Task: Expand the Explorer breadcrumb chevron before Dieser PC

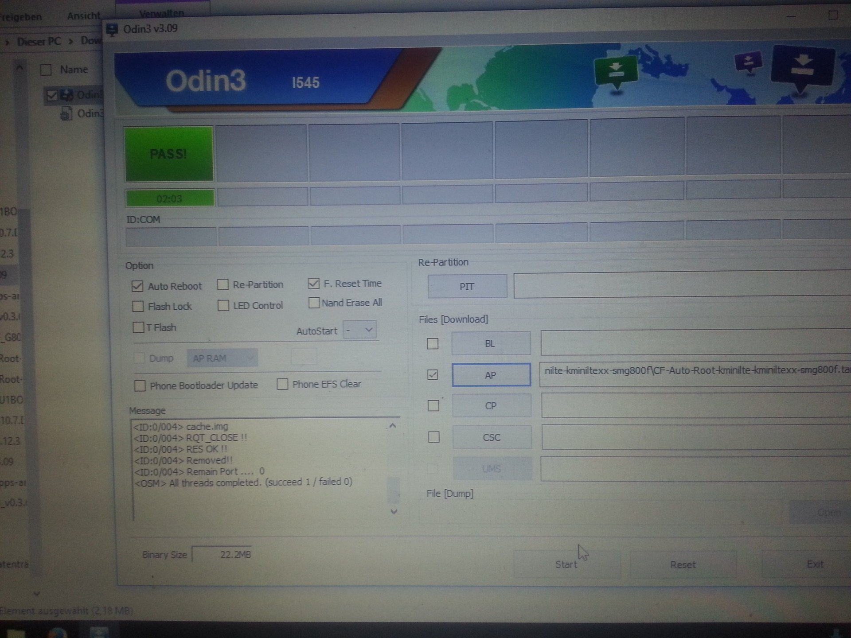Action: click(7, 43)
